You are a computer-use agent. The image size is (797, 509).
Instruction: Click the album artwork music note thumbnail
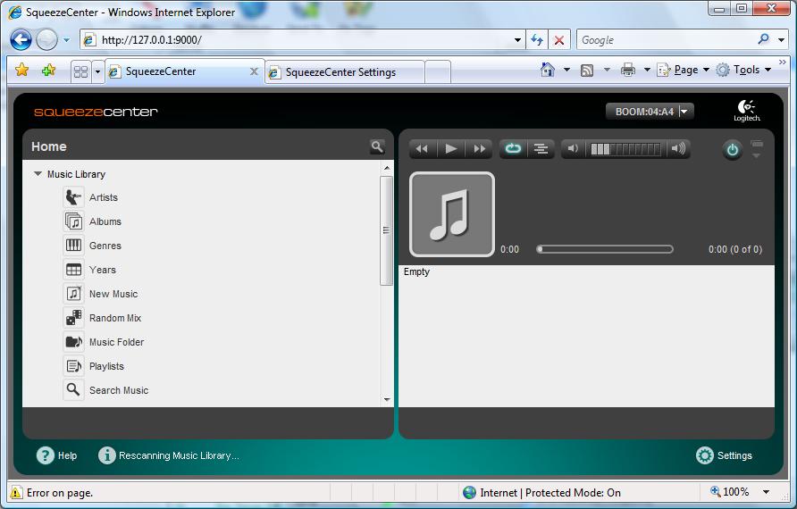pyautogui.click(x=451, y=214)
